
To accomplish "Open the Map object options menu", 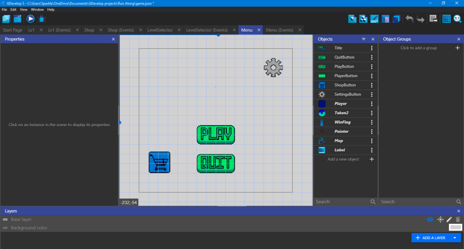I will [x=372, y=141].
